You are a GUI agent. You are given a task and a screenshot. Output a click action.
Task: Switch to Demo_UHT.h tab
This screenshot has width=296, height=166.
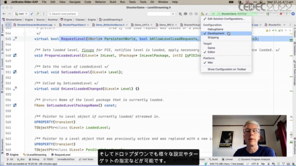pos(142,25)
